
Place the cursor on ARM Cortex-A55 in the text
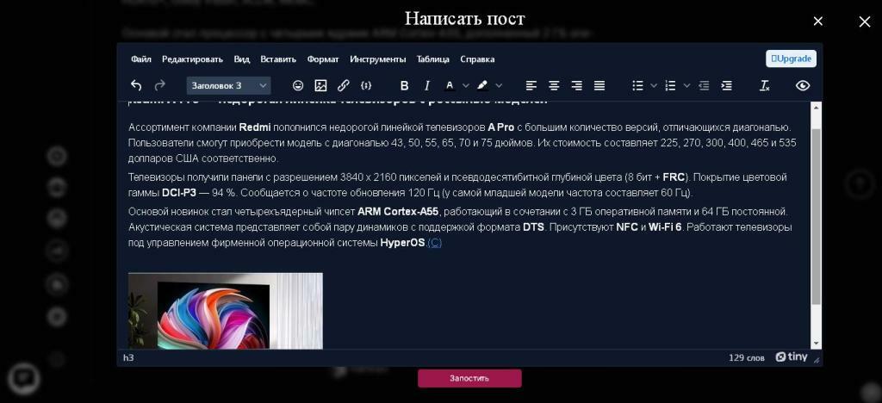(398, 212)
